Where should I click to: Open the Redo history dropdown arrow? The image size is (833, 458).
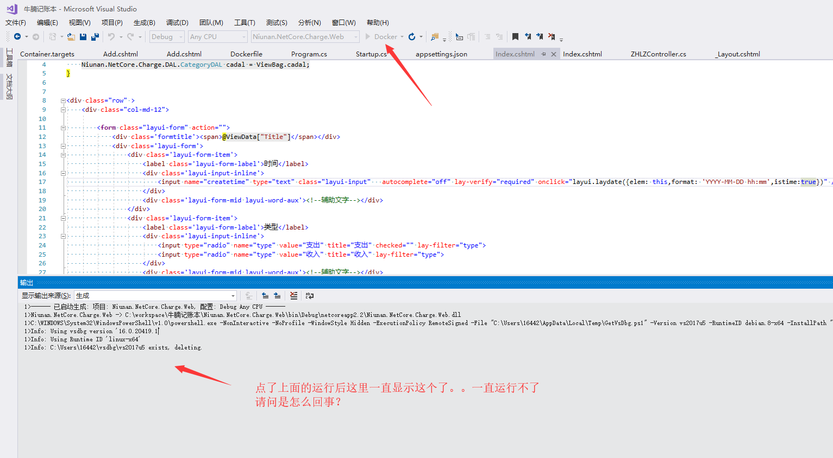click(x=140, y=37)
